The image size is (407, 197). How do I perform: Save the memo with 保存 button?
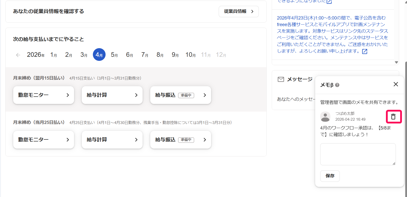[x=330, y=176]
